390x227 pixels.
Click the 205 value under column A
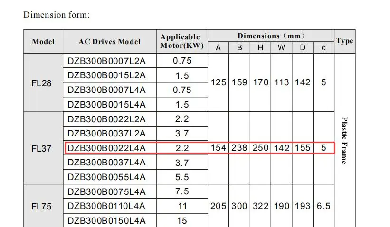[219, 206]
